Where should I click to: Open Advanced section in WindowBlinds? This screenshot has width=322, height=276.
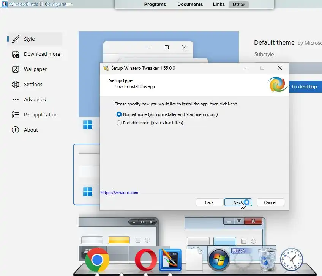[x=35, y=100]
